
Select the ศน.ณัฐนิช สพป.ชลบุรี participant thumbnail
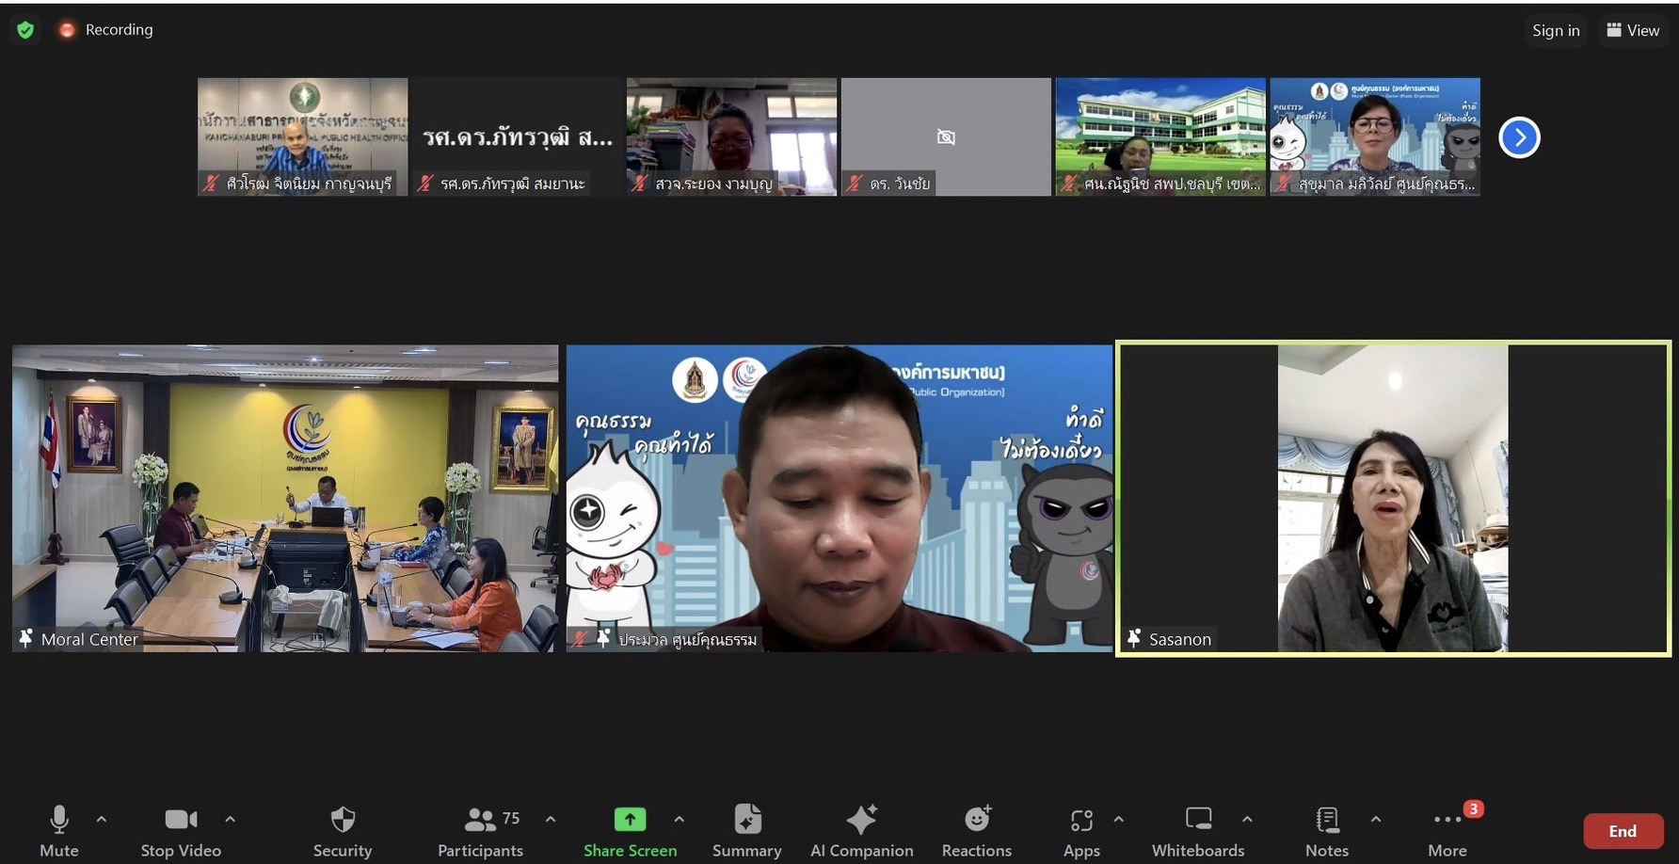pyautogui.click(x=1160, y=136)
